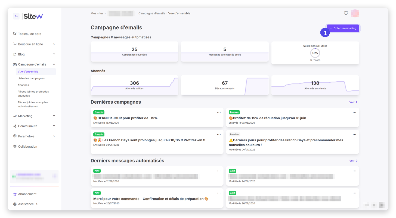The image size is (396, 218).
Task: Expand the Paramètres submenu arrow
Action: (54, 136)
